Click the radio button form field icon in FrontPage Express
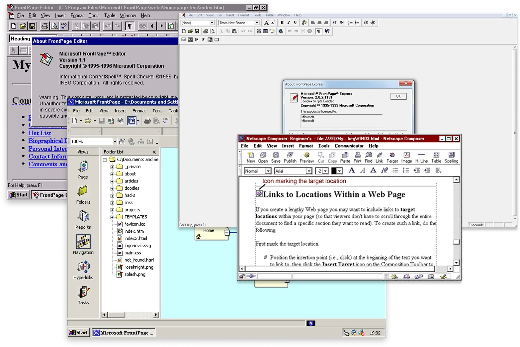The width and height of the screenshot is (520, 347). 203,40
